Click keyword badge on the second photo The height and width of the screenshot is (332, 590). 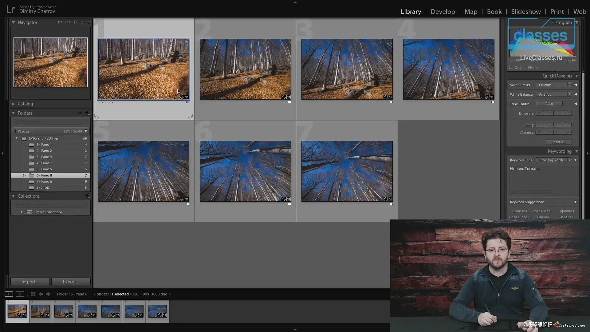[x=284, y=97]
